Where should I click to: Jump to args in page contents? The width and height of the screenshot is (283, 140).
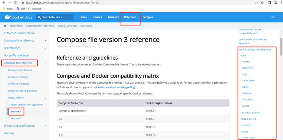(244, 74)
